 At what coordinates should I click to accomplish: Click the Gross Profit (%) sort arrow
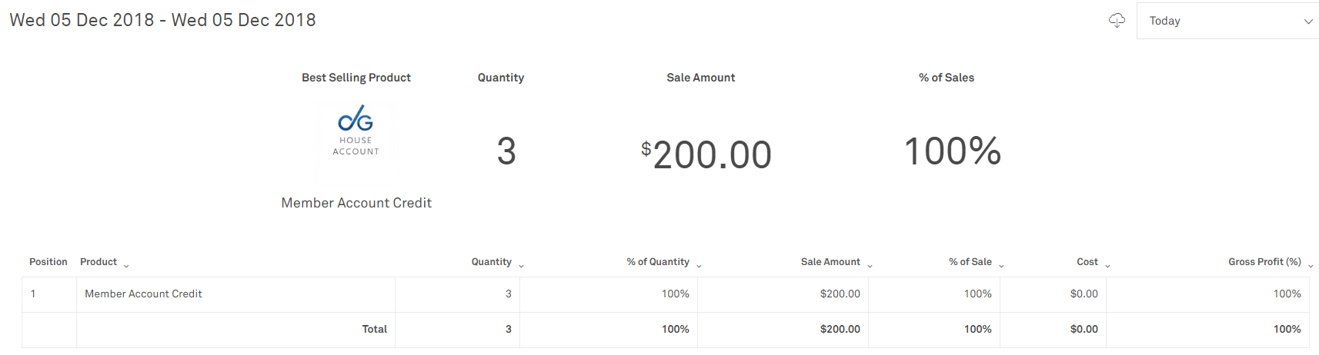pyautogui.click(x=1311, y=266)
